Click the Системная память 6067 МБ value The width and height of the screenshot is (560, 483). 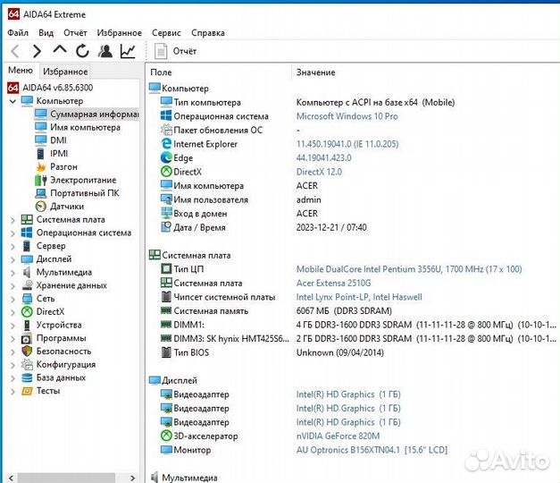click(344, 311)
